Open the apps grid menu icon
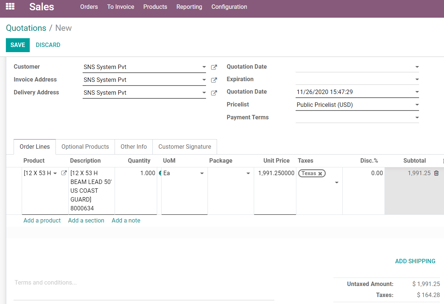Image resolution: width=444 pixels, height=304 pixels. tap(10, 7)
